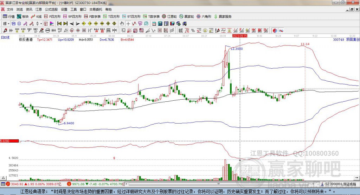This screenshot has height=195, width=360.
Task: Step left with the black left arrow
Action: [71, 24]
